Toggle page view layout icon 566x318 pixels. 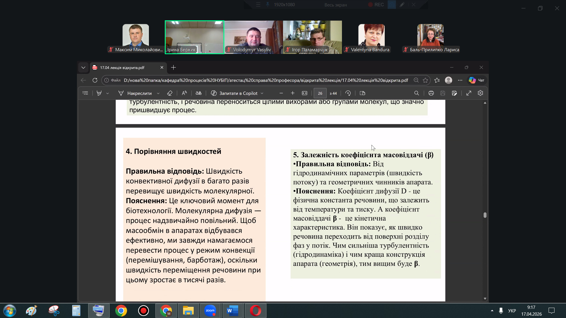click(x=363, y=93)
